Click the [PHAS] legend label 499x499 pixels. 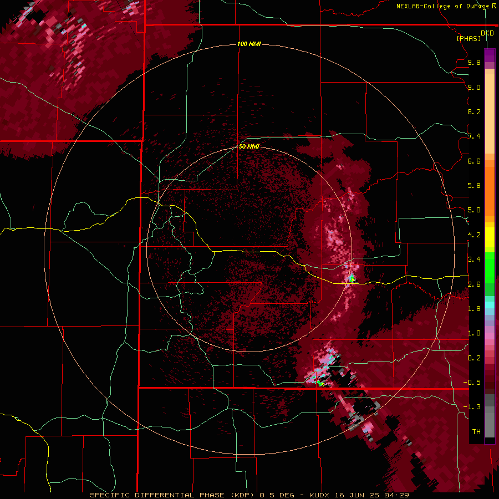(469, 38)
